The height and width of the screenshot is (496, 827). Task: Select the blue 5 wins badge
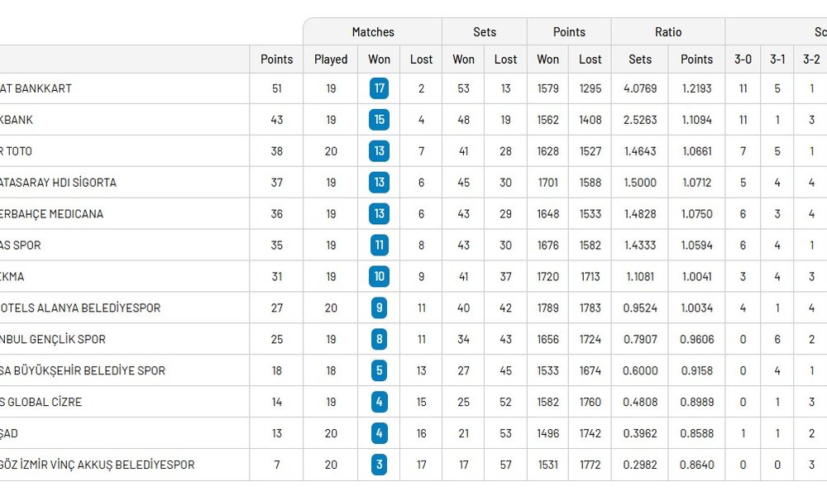[379, 370]
